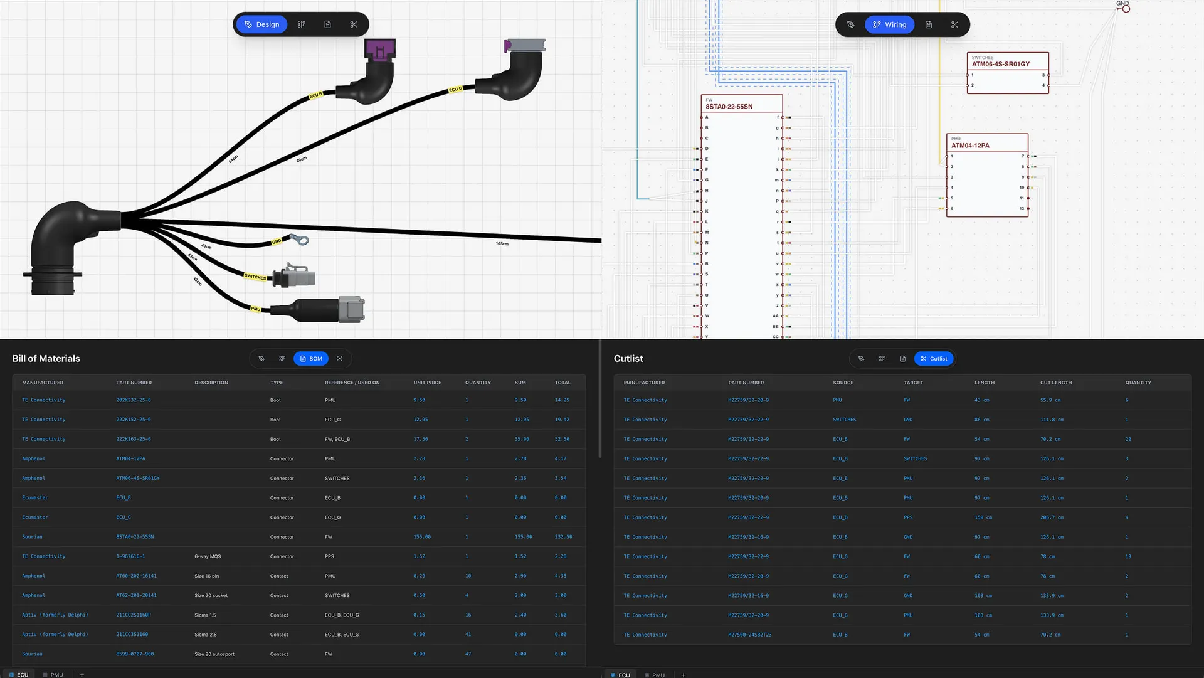Click the PMU gray connector in harness drawing
The width and height of the screenshot is (1204, 678).
[352, 310]
